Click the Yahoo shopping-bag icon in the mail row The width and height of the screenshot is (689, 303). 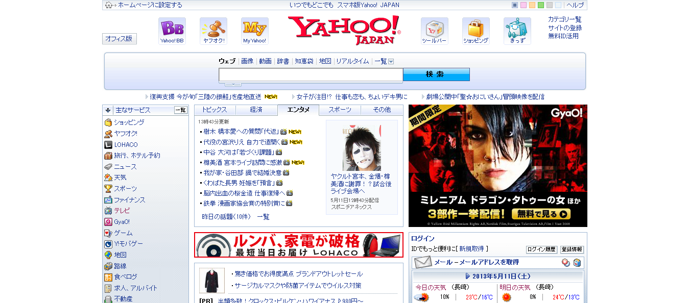[577, 263]
